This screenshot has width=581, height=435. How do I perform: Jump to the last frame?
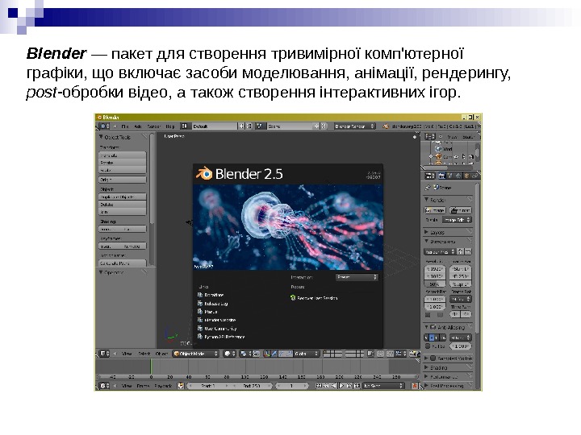pyautogui.click(x=357, y=386)
